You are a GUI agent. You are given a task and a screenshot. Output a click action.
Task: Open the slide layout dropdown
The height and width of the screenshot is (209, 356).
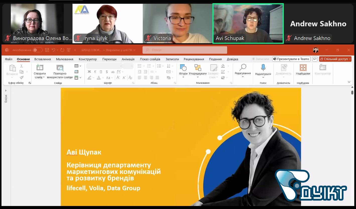tap(78, 66)
